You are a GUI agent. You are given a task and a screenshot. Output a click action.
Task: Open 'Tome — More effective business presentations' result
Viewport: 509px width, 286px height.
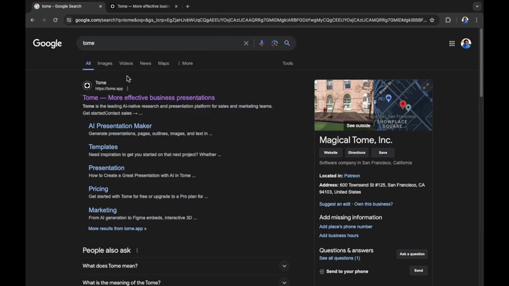point(148,98)
